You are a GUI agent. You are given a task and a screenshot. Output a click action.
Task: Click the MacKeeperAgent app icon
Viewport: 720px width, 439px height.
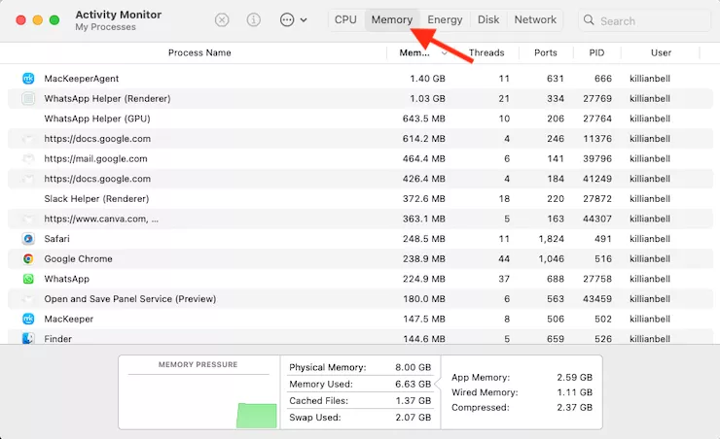click(28, 78)
